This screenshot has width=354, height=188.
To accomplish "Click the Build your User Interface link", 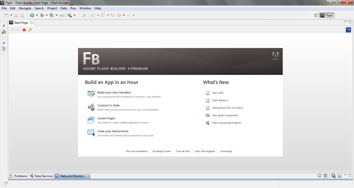I will tap(114, 92).
